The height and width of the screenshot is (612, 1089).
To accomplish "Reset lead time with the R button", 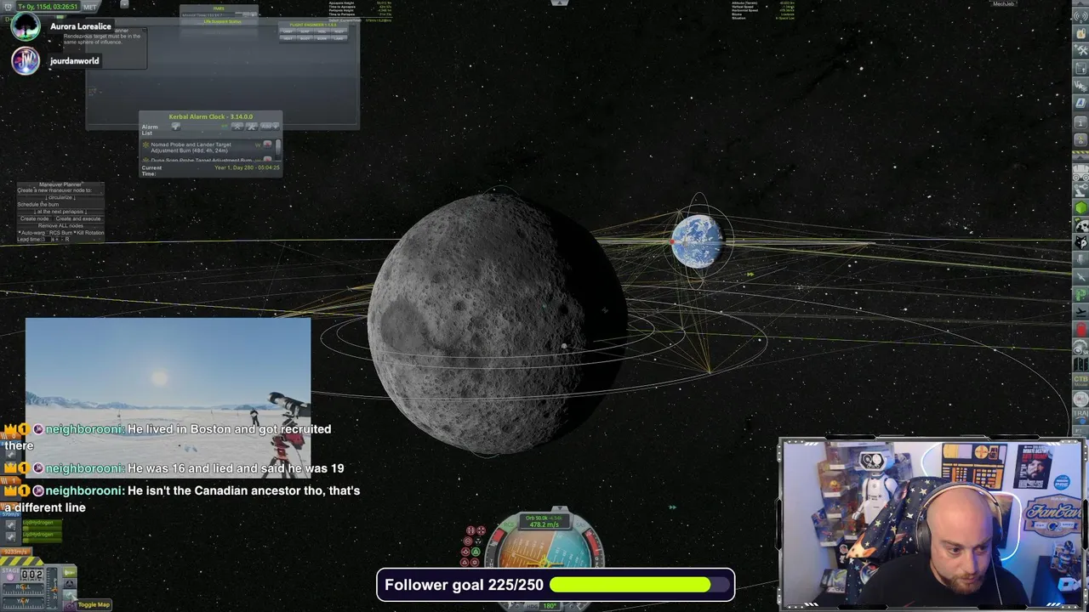I will click(67, 239).
